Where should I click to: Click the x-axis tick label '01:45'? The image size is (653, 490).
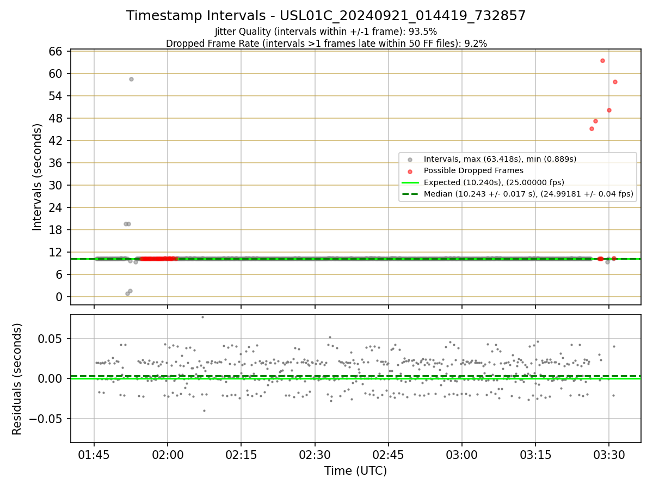click(x=94, y=456)
